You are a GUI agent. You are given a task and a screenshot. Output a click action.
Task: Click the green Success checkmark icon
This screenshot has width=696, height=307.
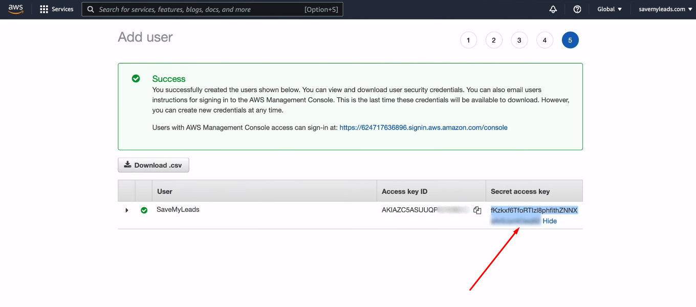pos(136,79)
